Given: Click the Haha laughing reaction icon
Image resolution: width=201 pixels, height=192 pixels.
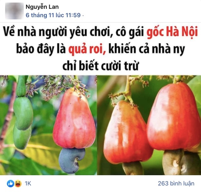Looking at the screenshot, I should (18, 184).
